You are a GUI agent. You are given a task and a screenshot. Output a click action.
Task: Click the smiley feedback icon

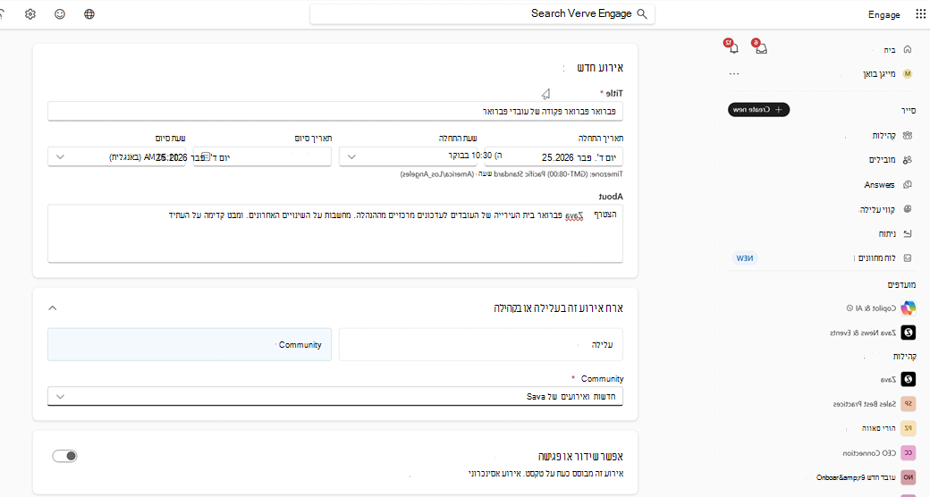[x=60, y=14]
